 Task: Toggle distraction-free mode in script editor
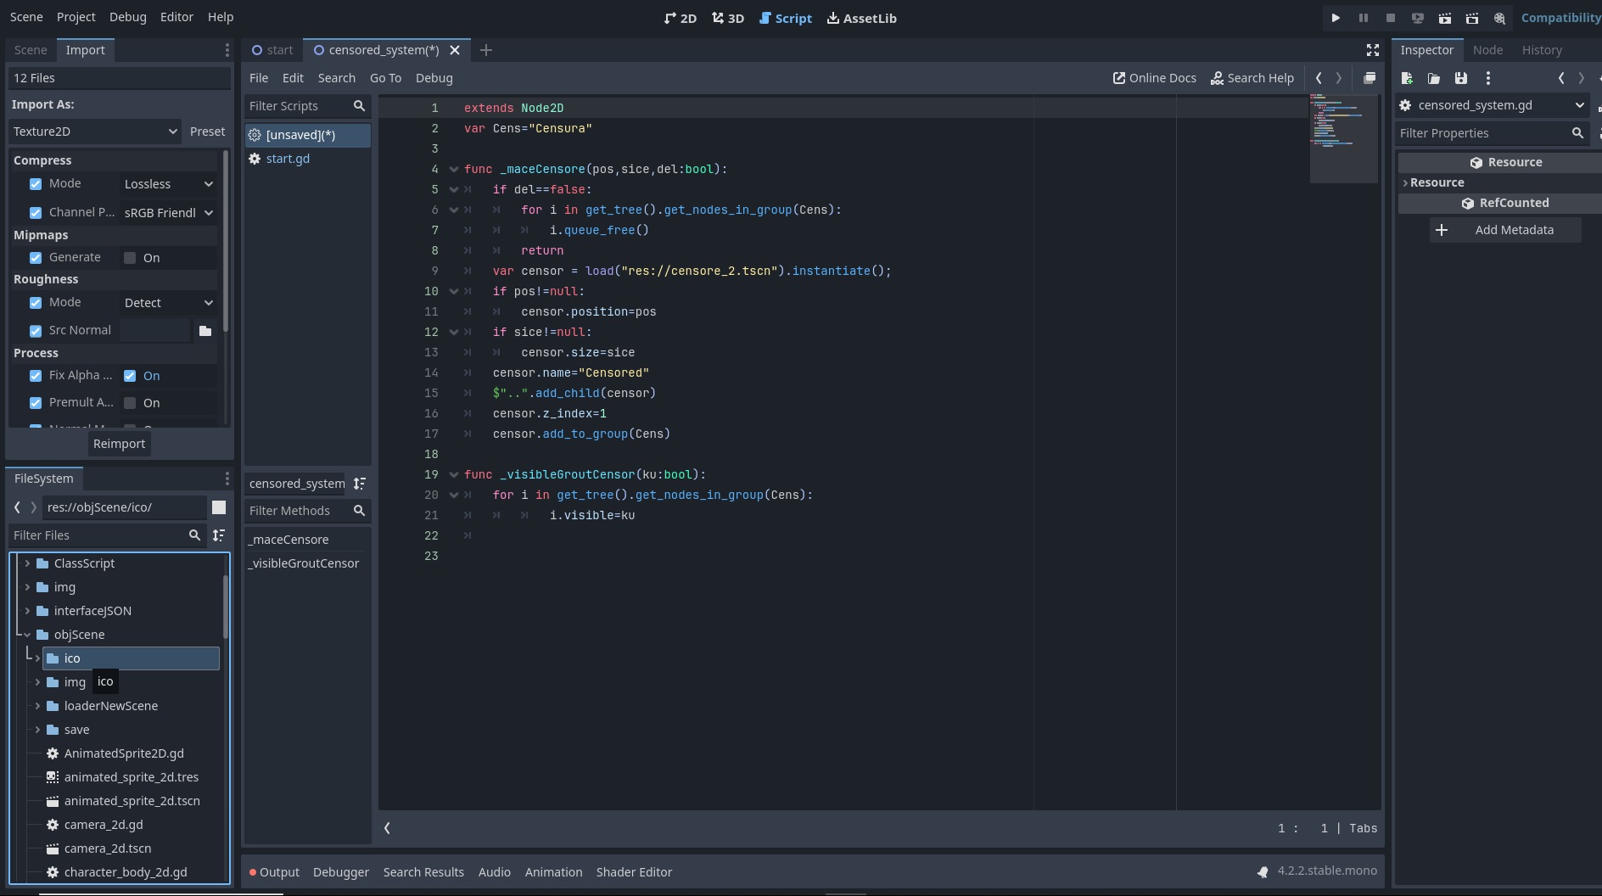[x=1372, y=50]
